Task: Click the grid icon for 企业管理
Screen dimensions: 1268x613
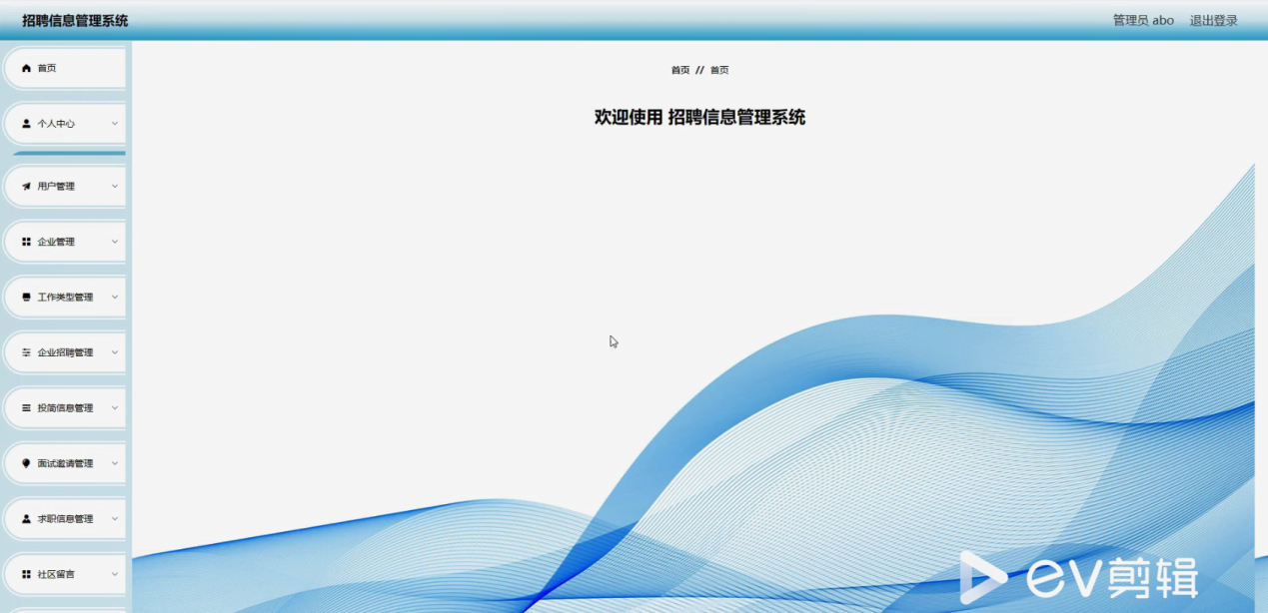Action: [27, 242]
